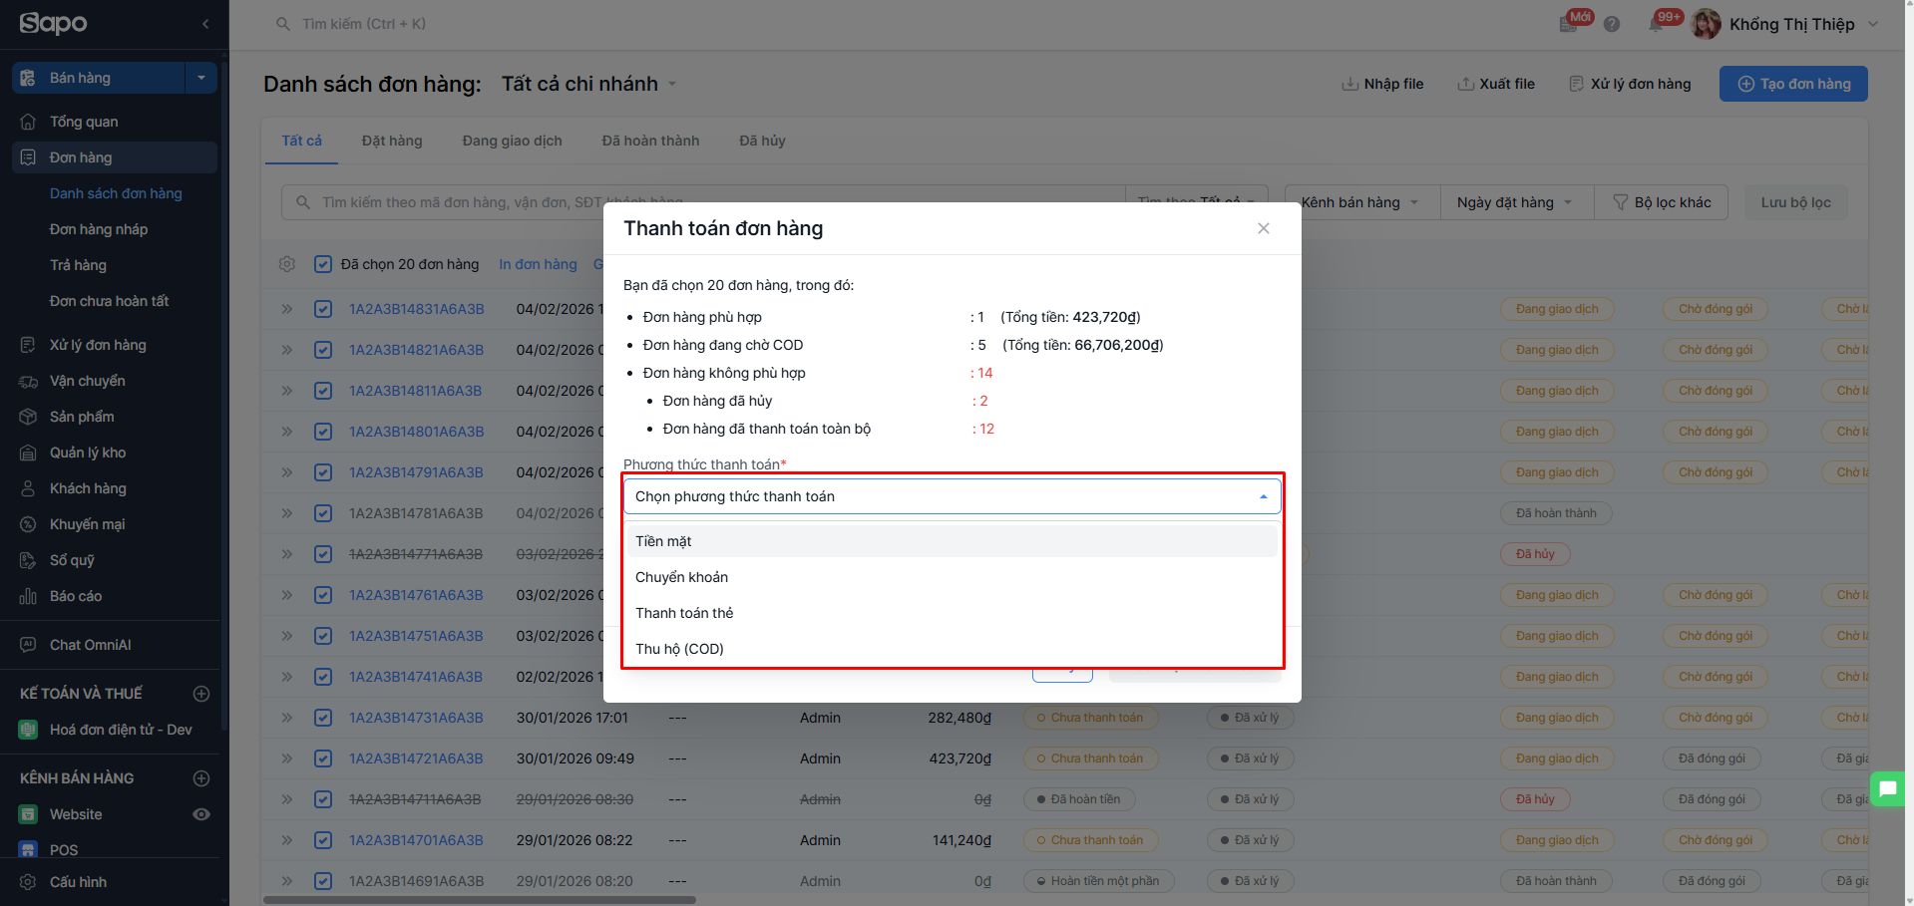The image size is (1914, 906).
Task: Select Tiền mặt payment method
Action: (952, 541)
